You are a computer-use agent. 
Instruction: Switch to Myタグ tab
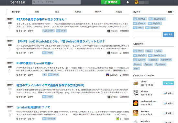16,12
